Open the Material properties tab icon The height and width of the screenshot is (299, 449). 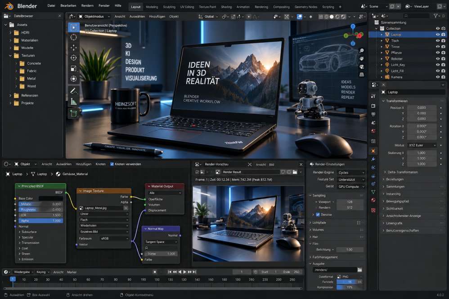pyautogui.click(x=373, y=200)
